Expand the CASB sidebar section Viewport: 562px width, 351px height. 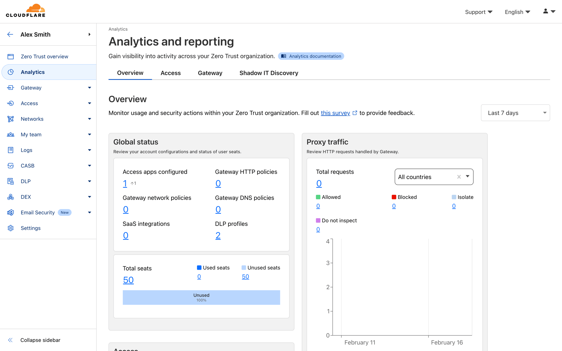click(90, 166)
